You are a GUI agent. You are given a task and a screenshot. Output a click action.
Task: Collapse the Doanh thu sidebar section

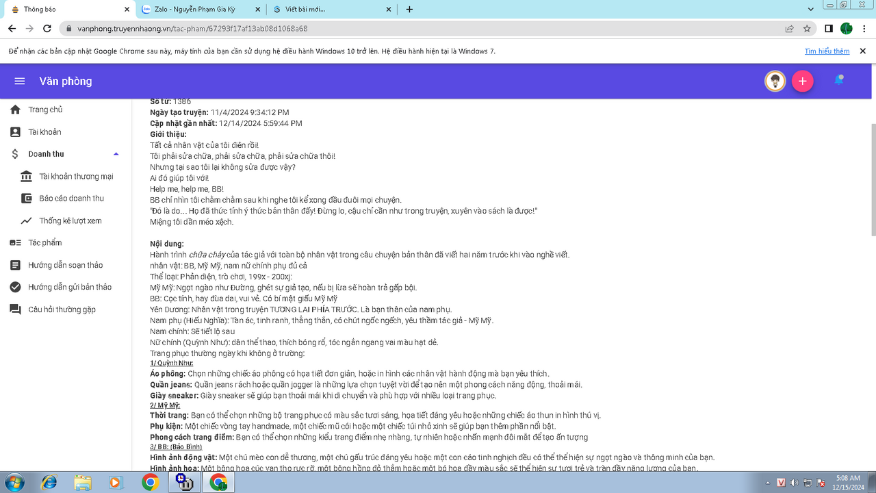click(116, 154)
